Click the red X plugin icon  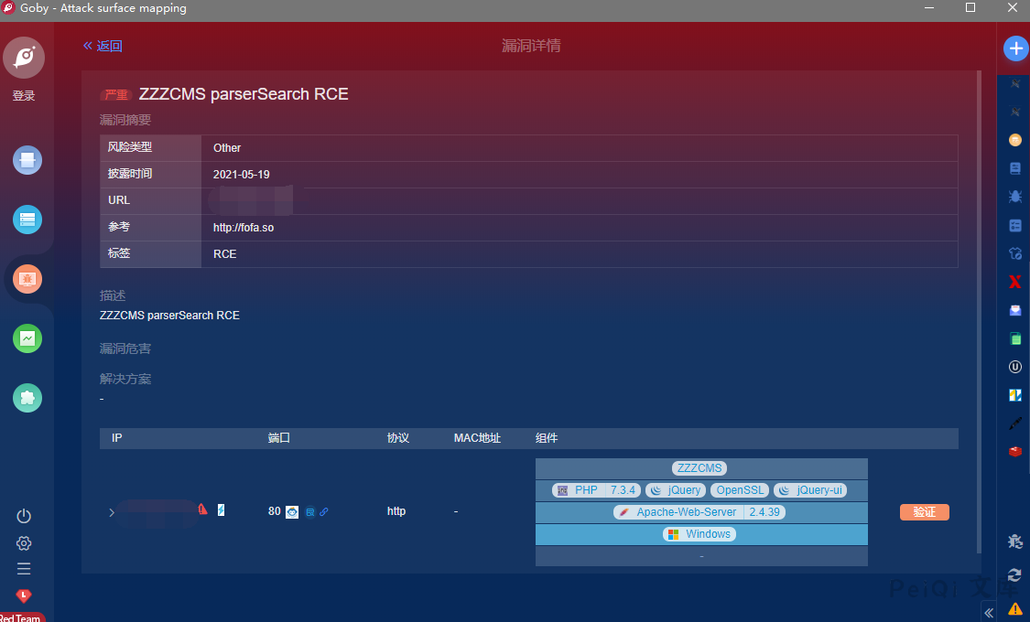click(1014, 282)
